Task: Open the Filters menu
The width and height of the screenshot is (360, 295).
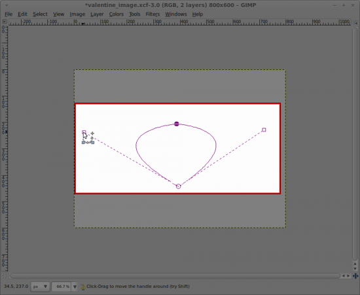Action: 153,14
